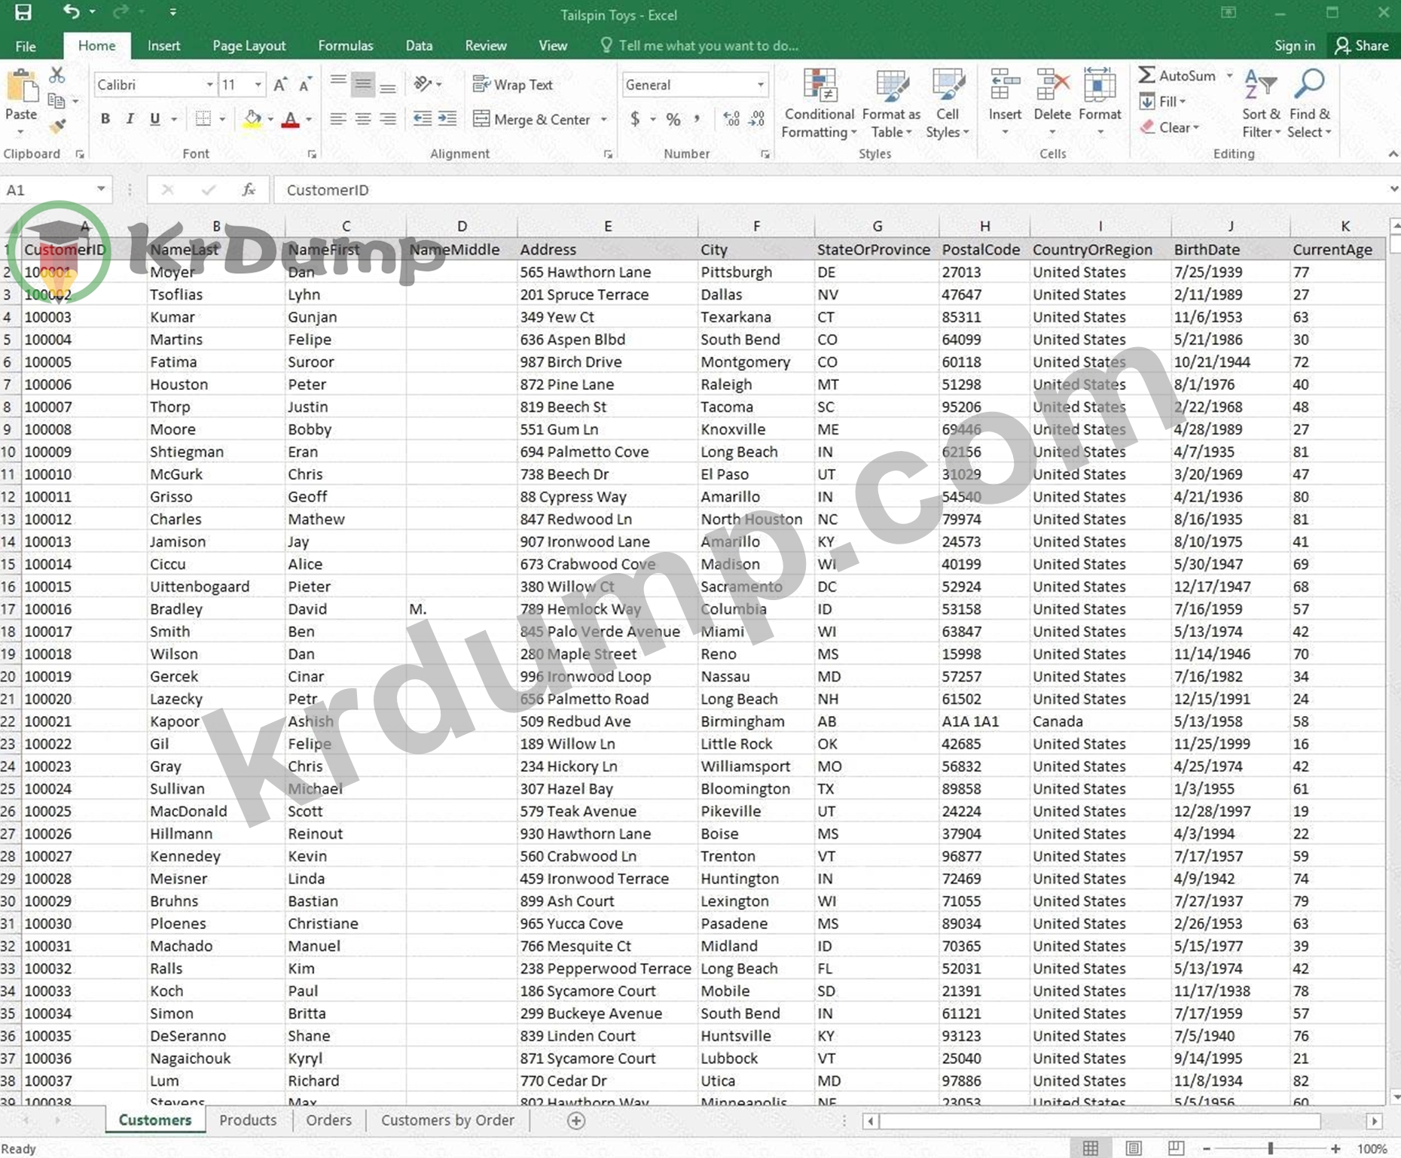Click the Cut scissors icon

click(57, 75)
